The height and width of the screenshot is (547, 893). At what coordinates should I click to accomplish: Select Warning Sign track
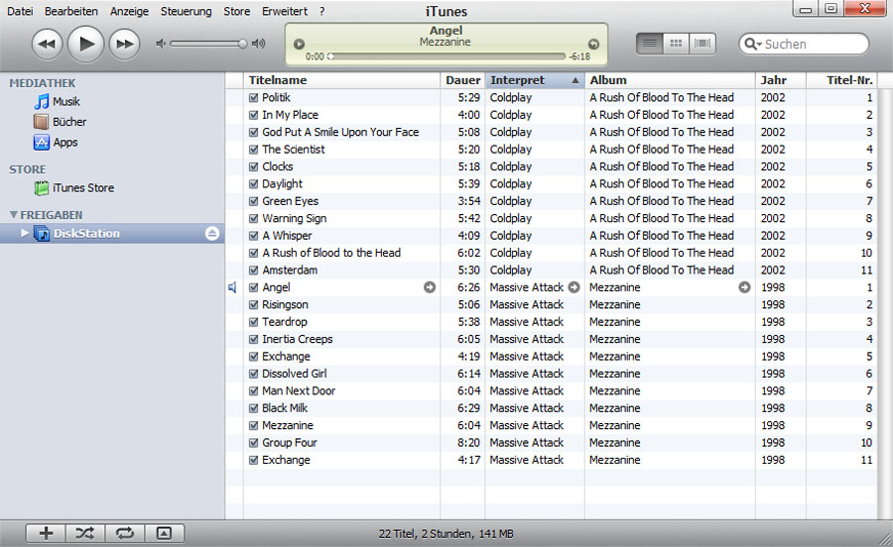click(551, 218)
